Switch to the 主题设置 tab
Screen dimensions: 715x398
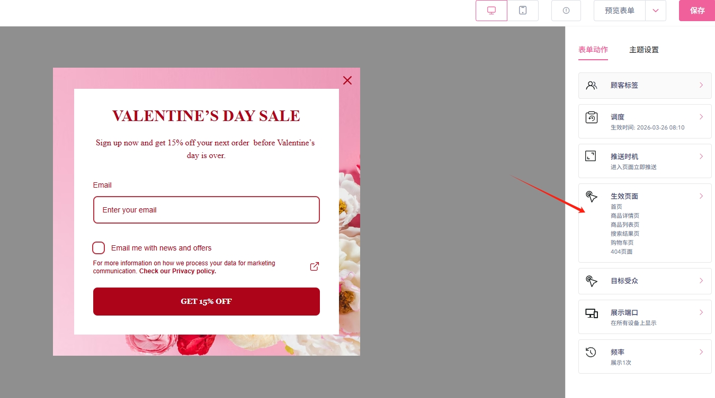coord(643,50)
